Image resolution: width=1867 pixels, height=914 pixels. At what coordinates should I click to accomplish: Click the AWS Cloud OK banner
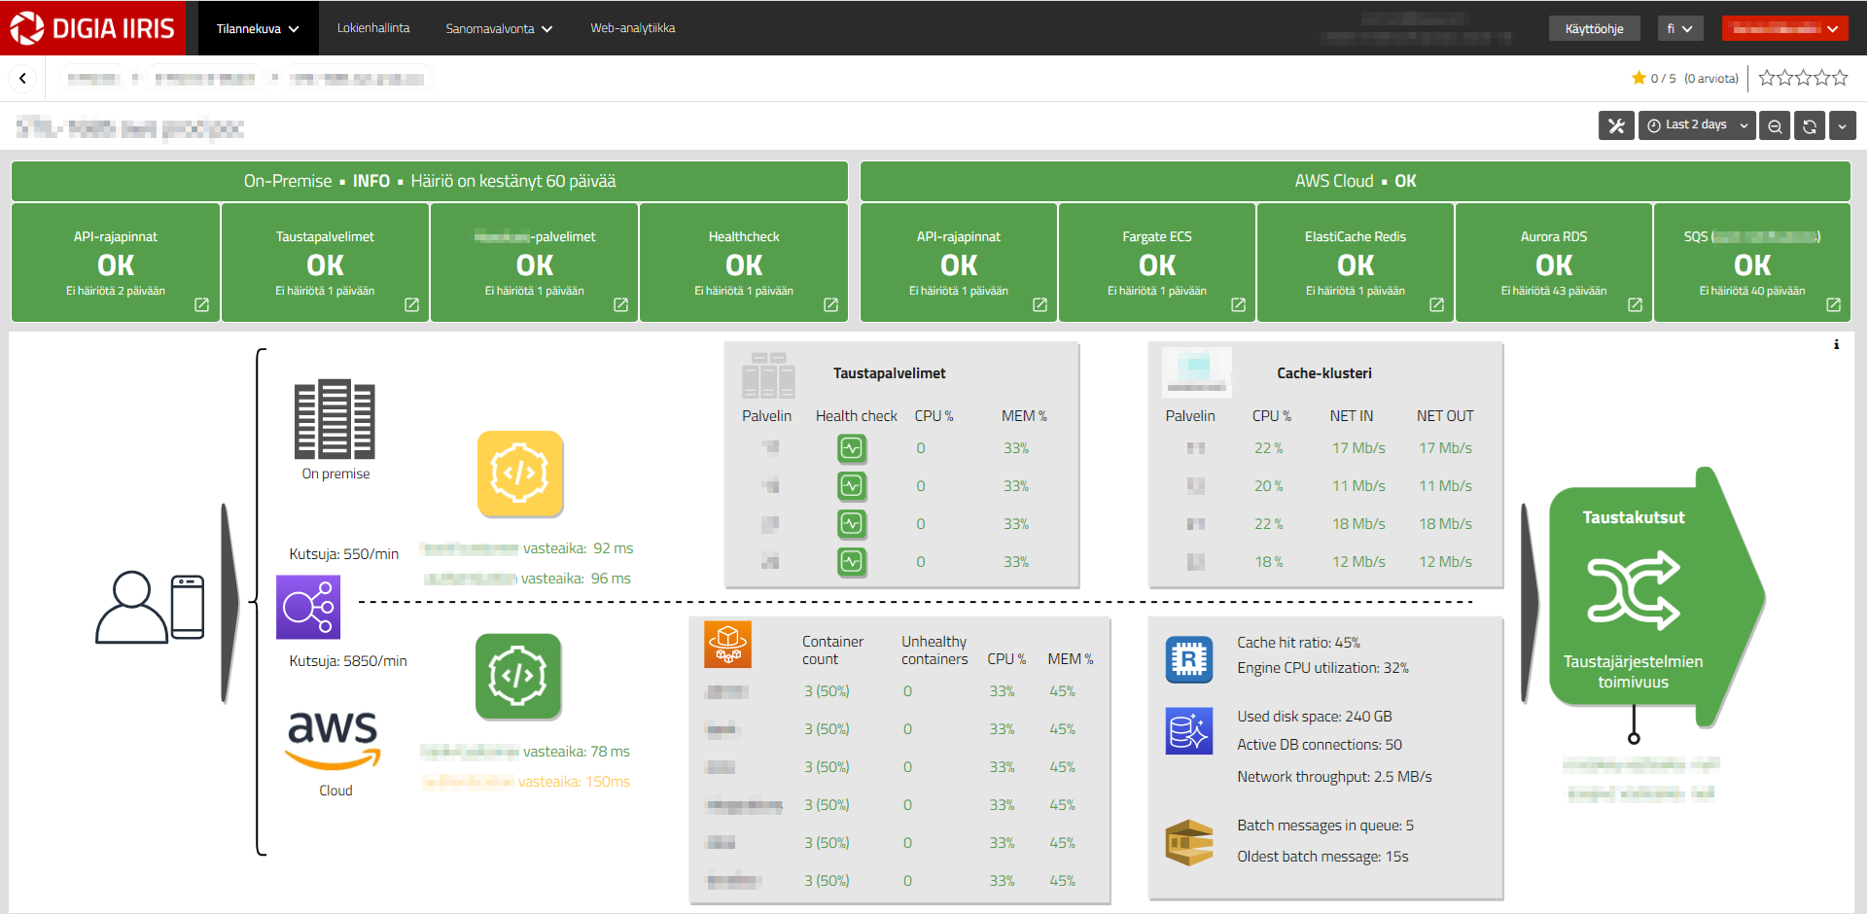(x=1355, y=181)
